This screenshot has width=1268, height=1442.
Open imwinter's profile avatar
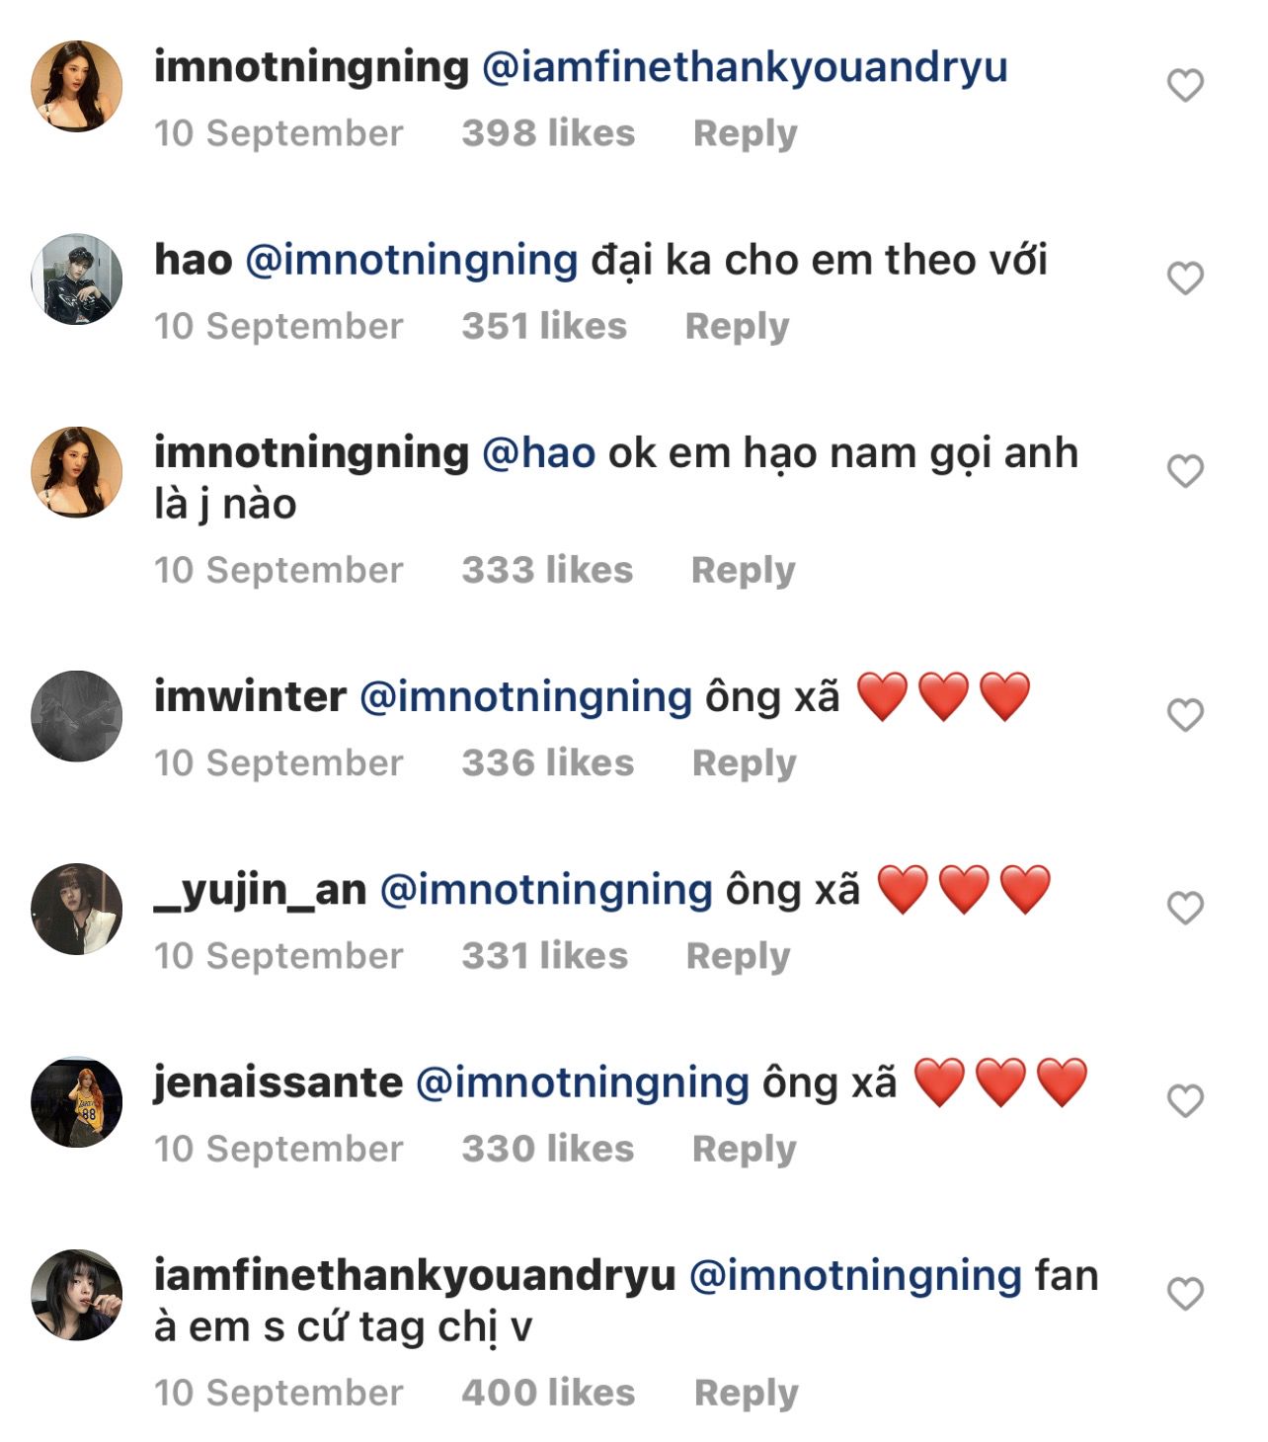click(x=77, y=716)
